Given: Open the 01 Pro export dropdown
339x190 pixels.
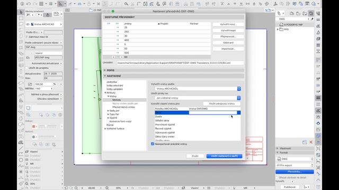Looking at the screenshot, I should pos(295,165).
